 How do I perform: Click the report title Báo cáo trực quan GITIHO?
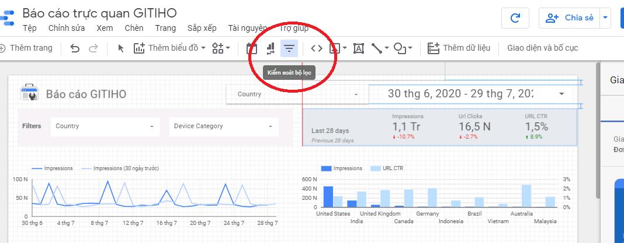click(x=99, y=13)
